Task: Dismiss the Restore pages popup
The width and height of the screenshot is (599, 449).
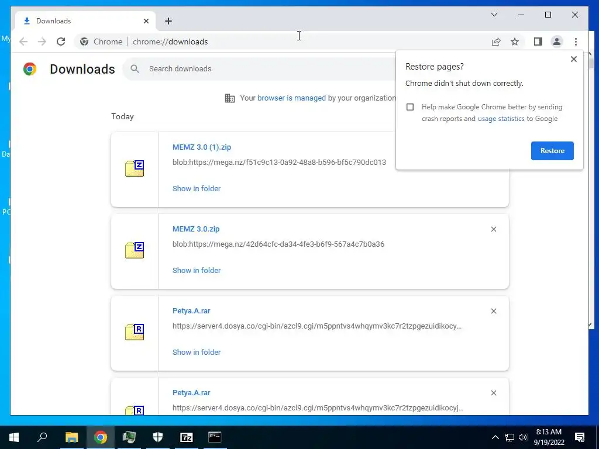Action: coord(573,59)
